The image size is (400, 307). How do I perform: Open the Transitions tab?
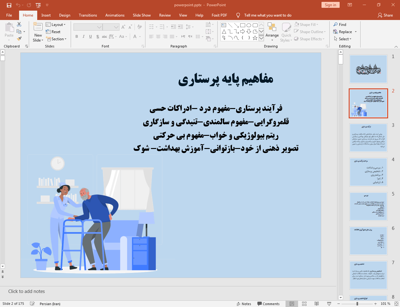pos(88,15)
